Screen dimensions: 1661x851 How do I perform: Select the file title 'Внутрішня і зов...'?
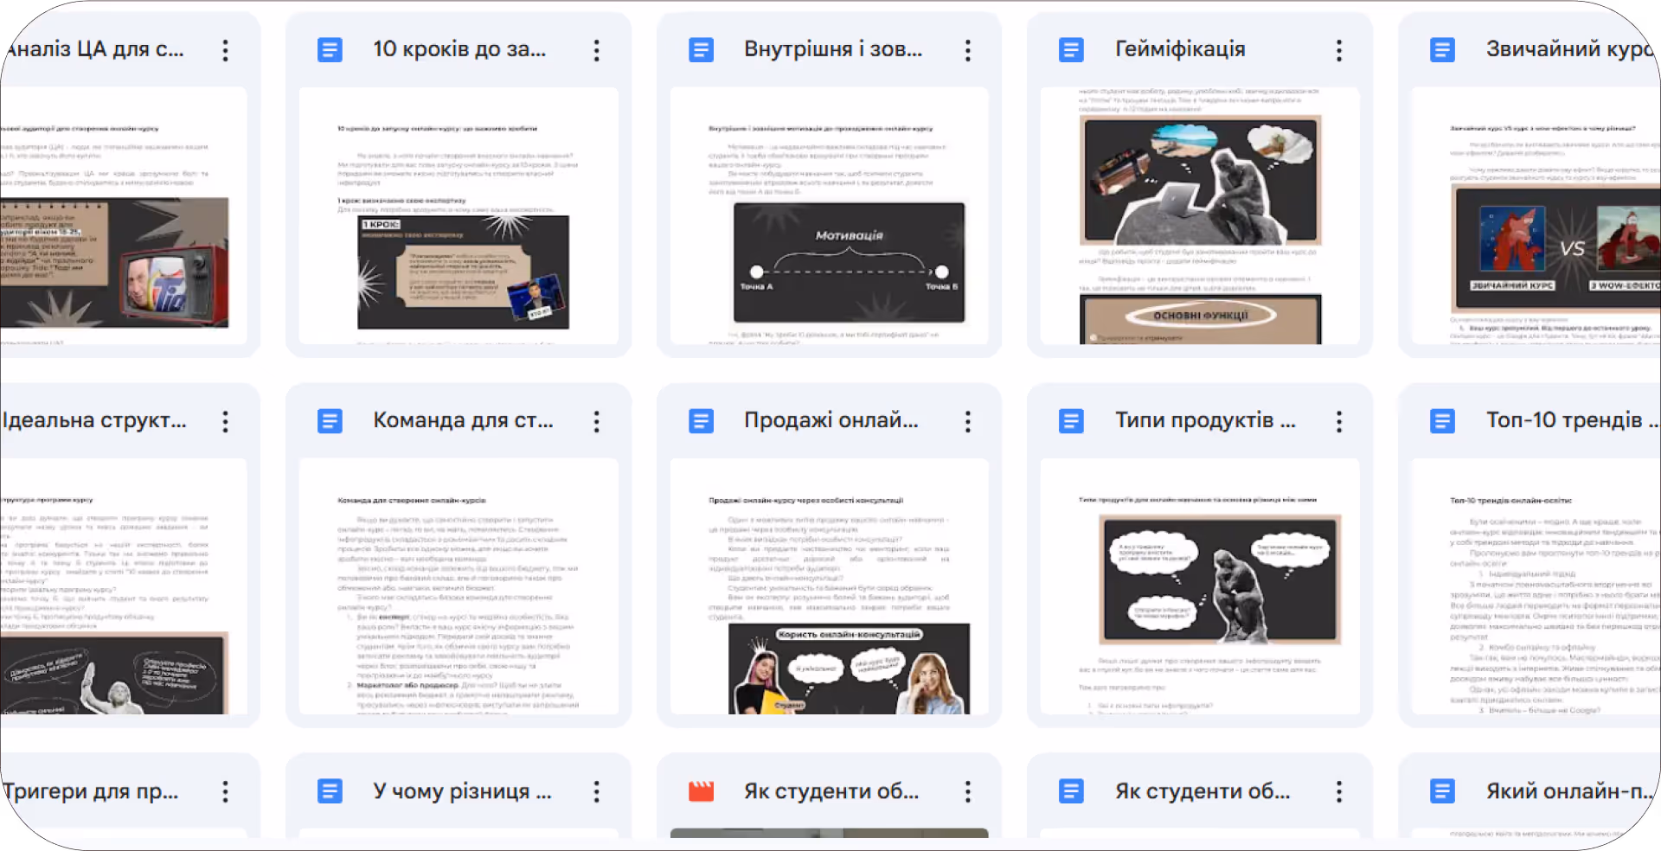point(833,49)
